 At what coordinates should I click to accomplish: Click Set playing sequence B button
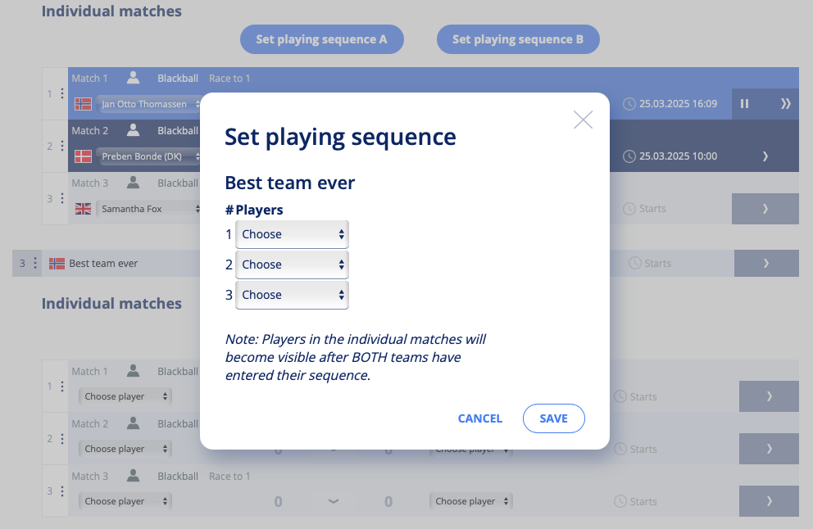click(x=518, y=39)
